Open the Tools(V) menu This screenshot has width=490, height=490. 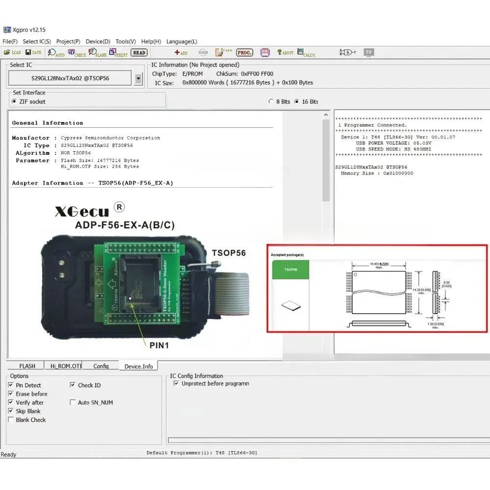click(125, 42)
